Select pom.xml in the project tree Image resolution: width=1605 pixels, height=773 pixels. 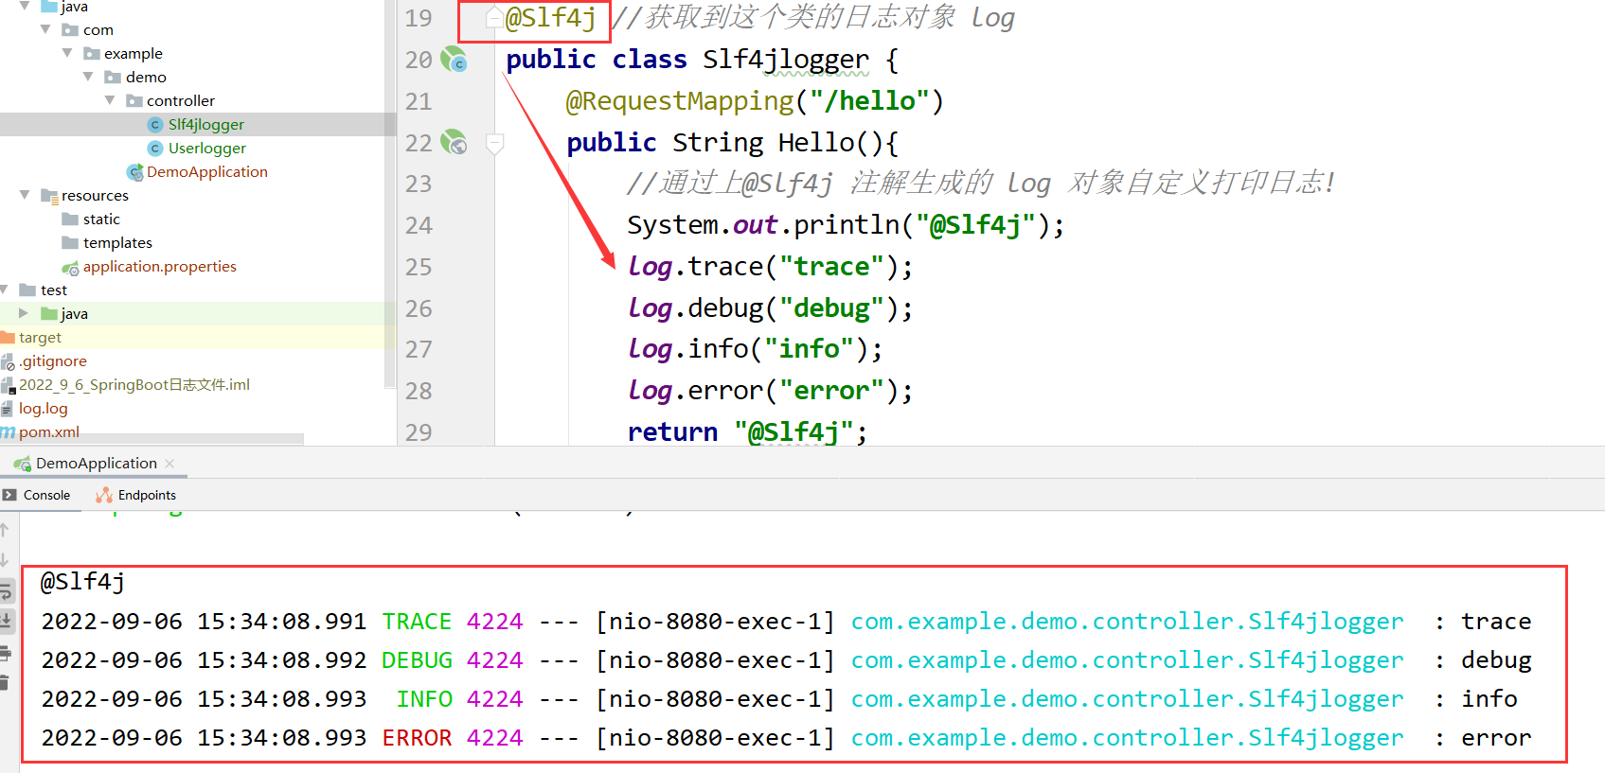(49, 432)
